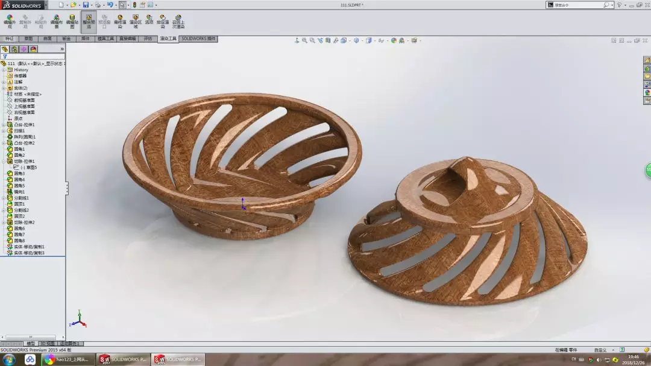This screenshot has height=366, width=651.
Task: Open hao123 browser taskbar item
Action: pyautogui.click(x=68, y=359)
